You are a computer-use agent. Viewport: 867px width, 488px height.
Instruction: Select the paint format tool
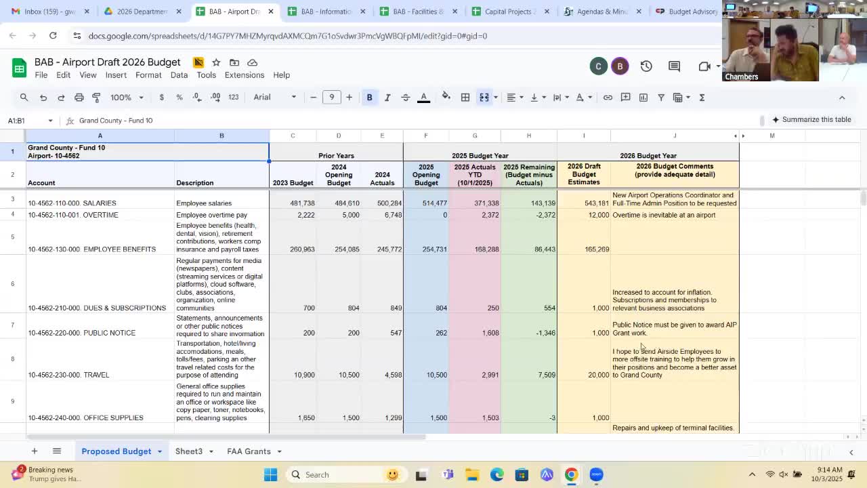point(96,98)
